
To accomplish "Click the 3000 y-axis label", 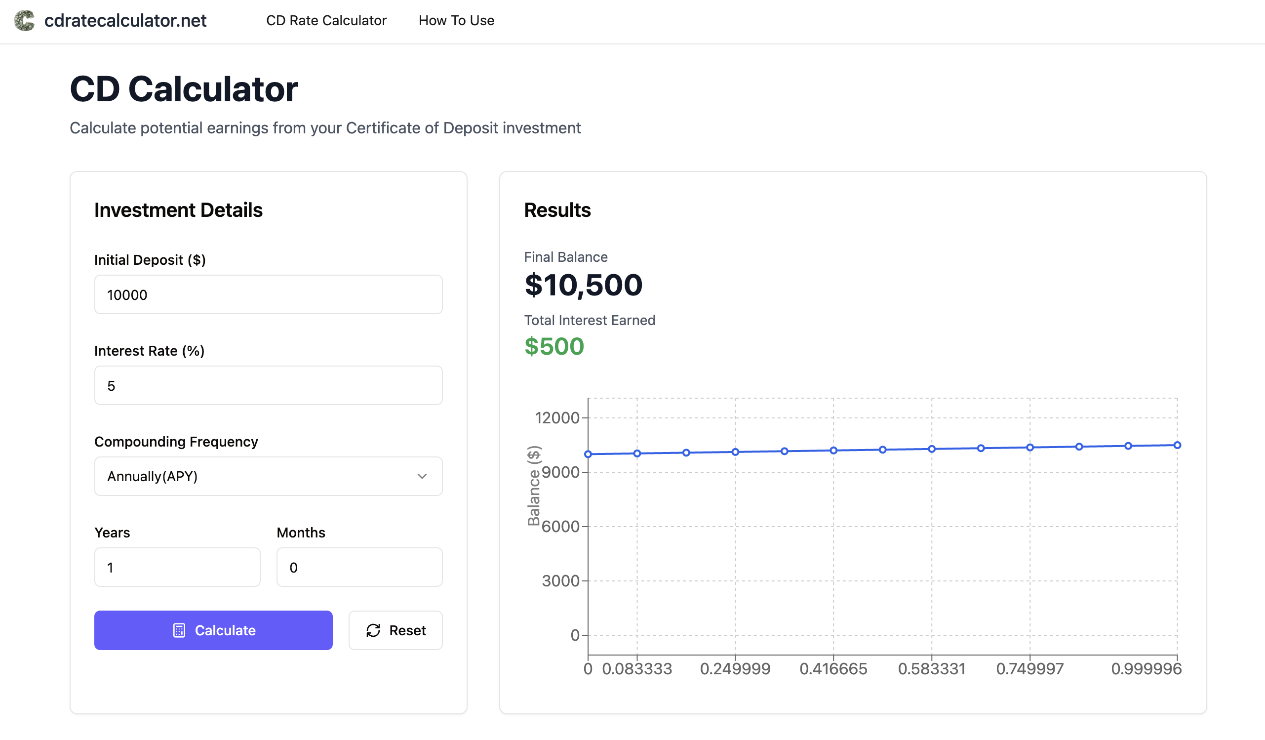I will pyautogui.click(x=561, y=582).
